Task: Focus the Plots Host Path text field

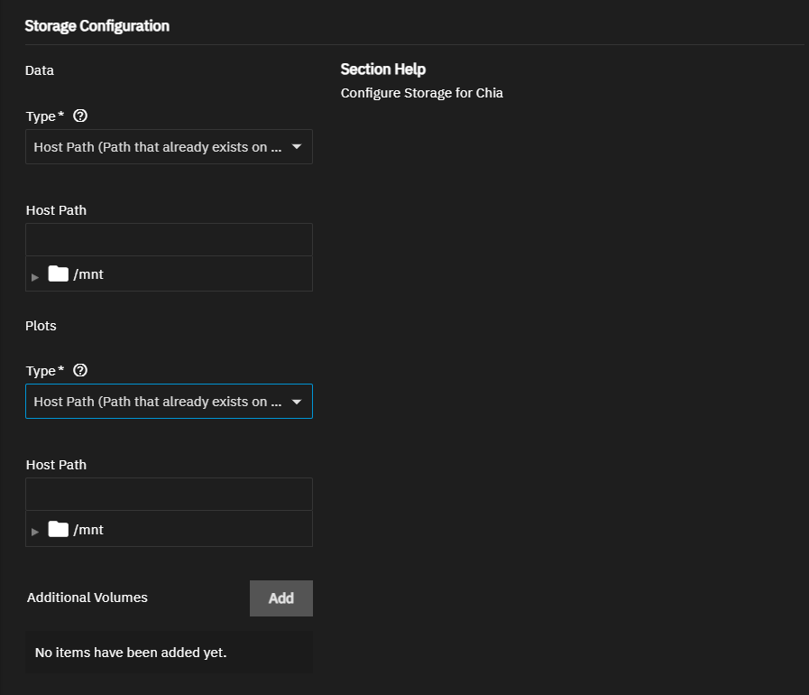Action: (169, 495)
